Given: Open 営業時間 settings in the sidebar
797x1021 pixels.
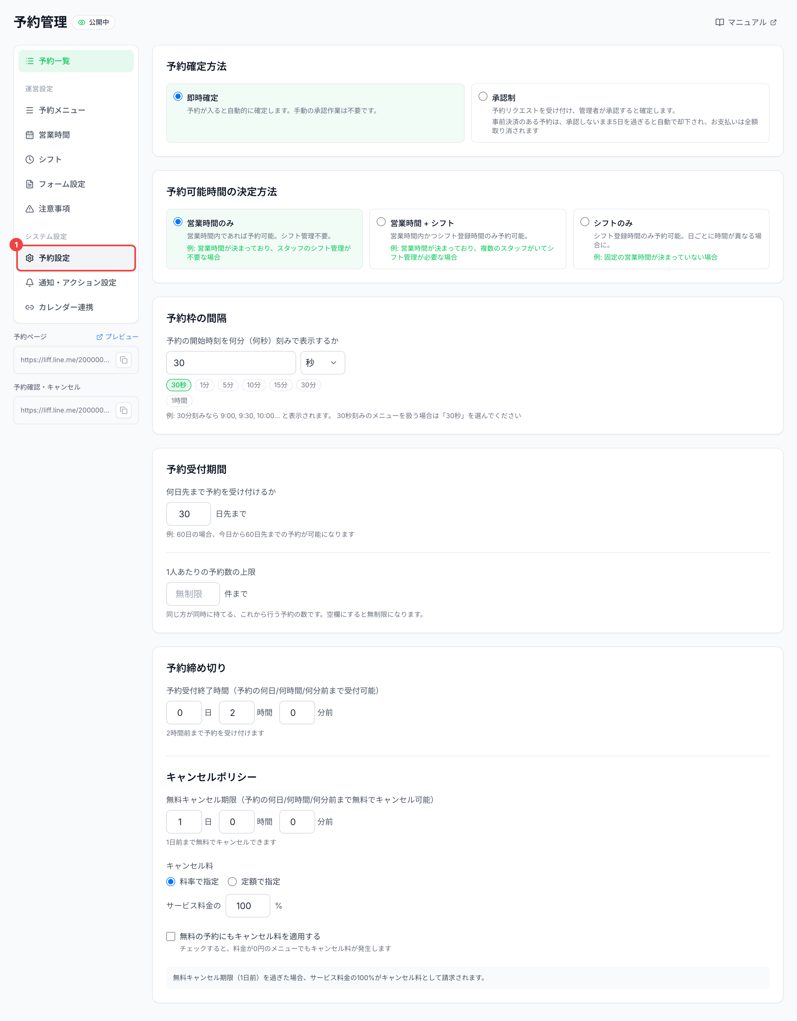Looking at the screenshot, I should 76,135.
